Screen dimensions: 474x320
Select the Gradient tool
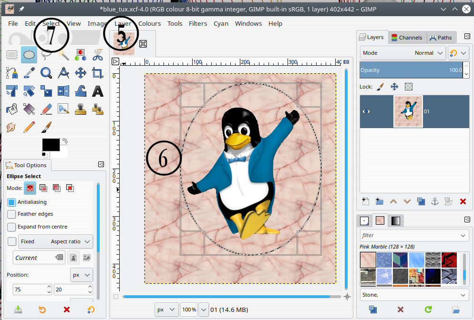[29, 109]
